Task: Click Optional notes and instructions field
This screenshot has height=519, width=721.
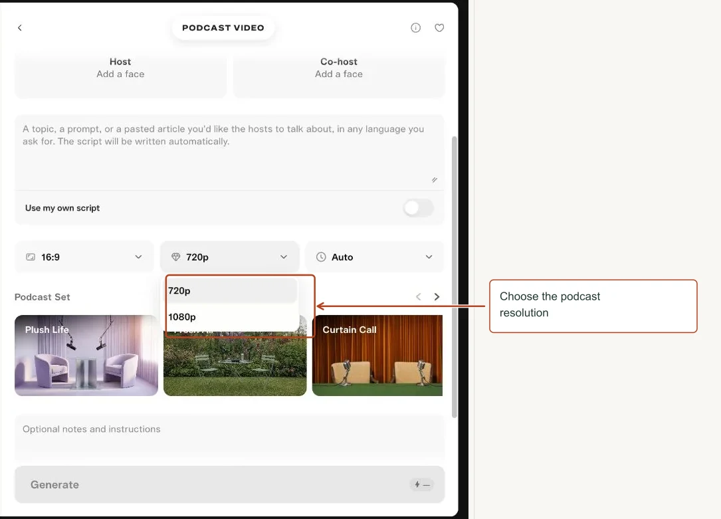Action: [229, 437]
